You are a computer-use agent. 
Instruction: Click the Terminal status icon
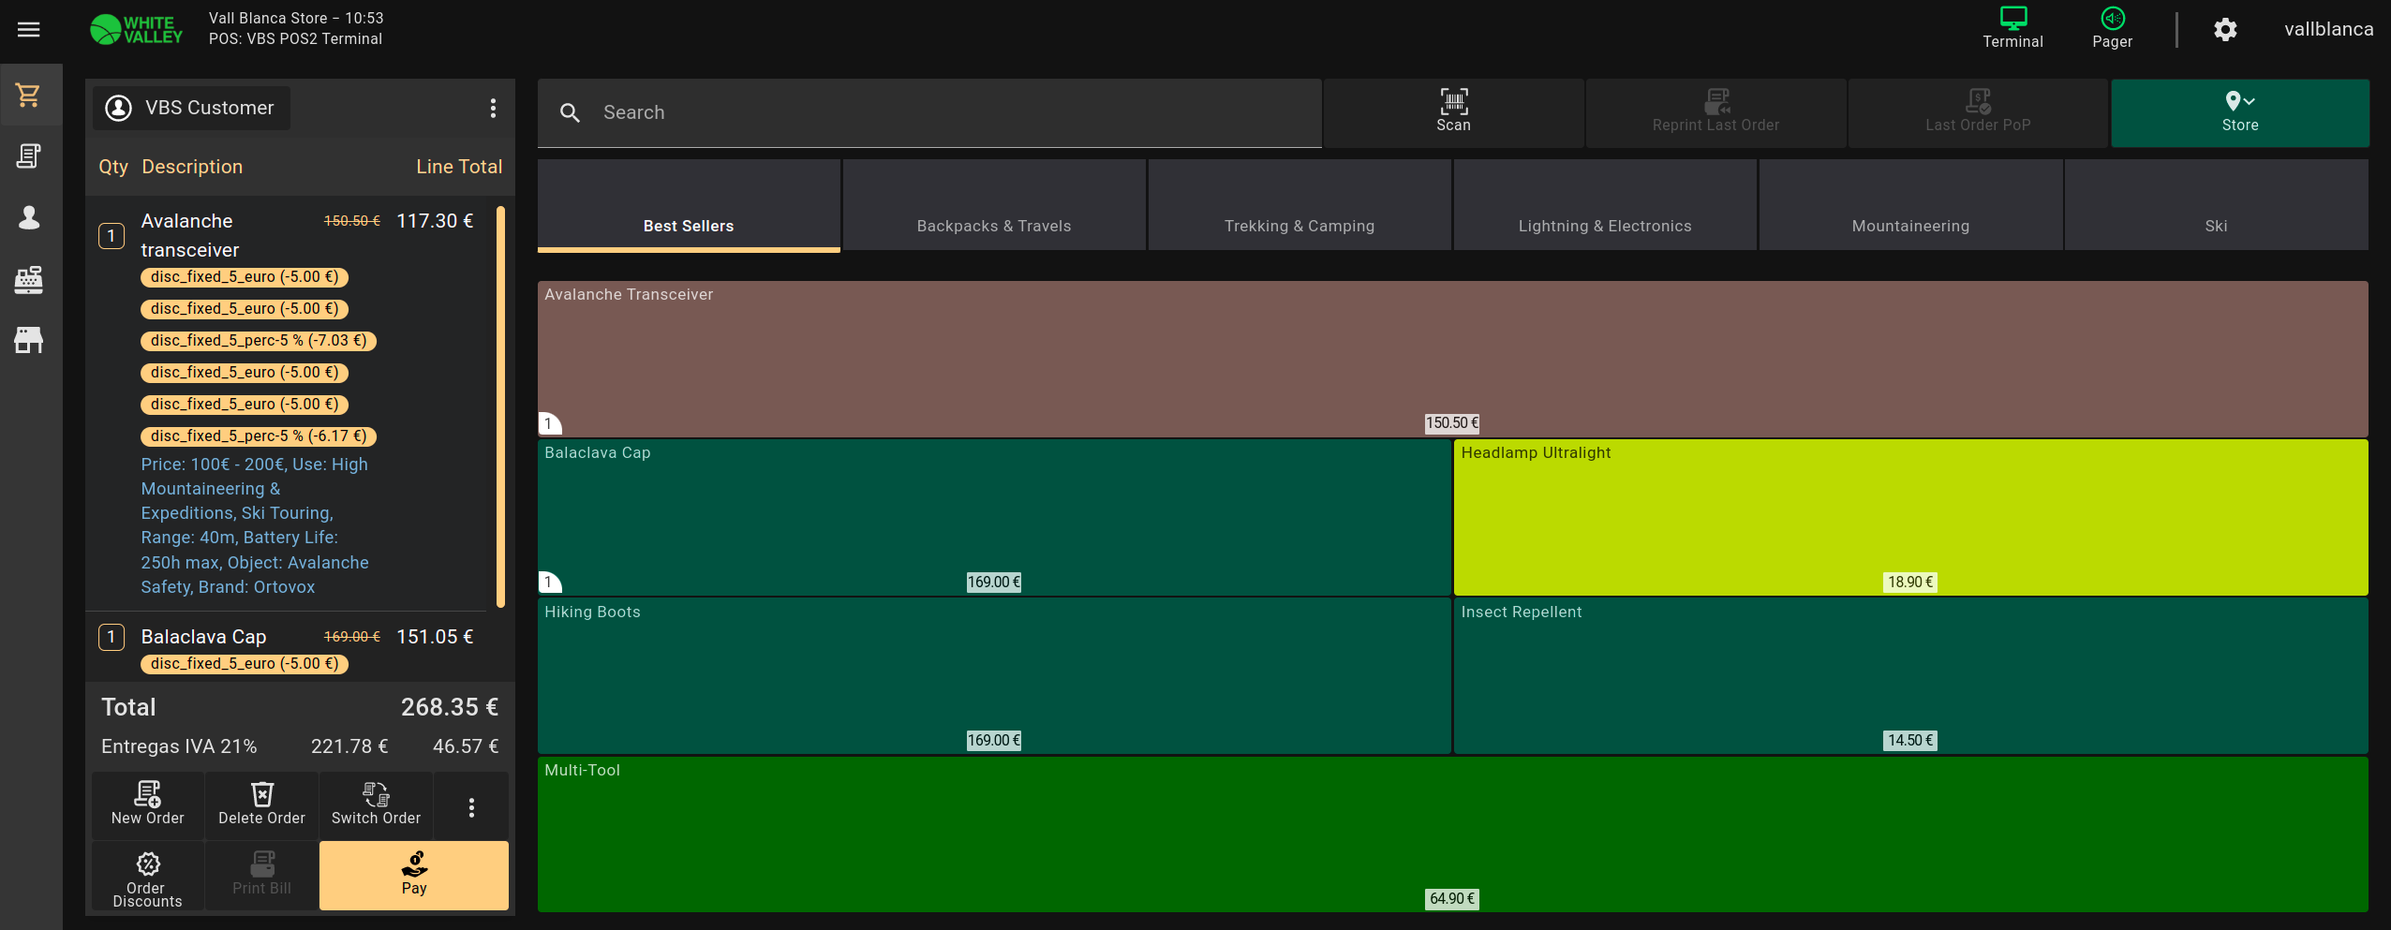(2012, 28)
